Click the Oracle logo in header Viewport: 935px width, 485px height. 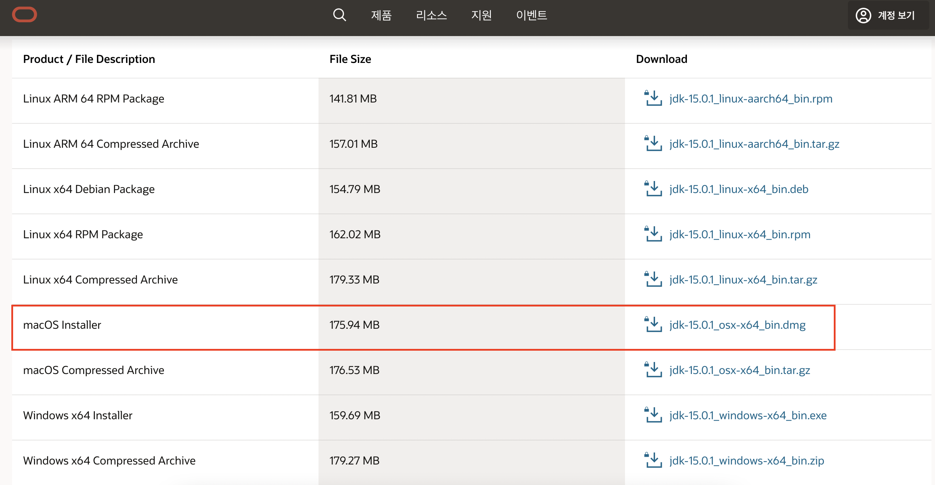24,14
